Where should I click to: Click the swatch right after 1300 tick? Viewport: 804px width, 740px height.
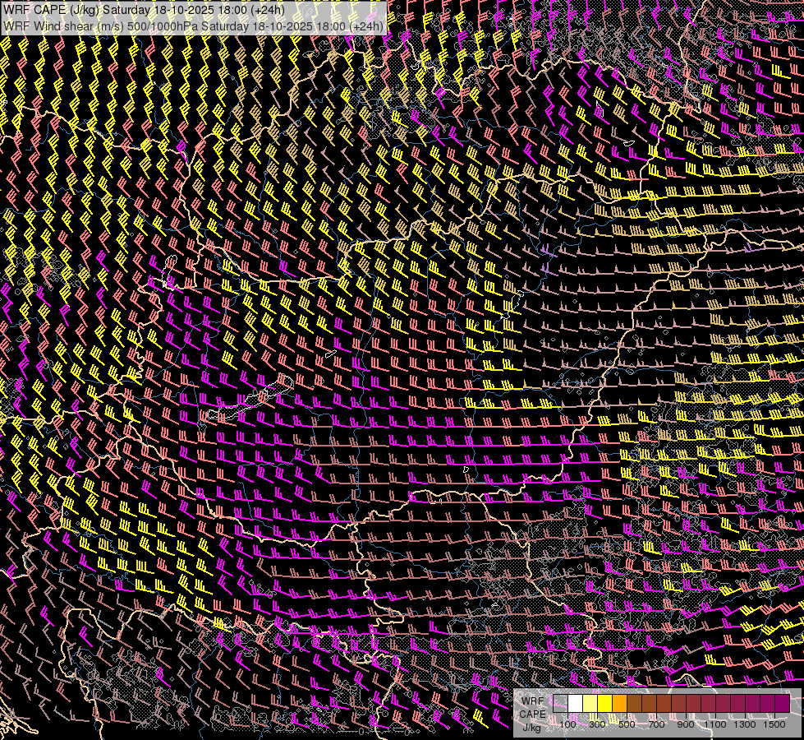752,703
